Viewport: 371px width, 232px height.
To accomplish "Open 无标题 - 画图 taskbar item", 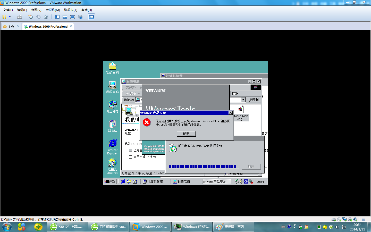I will (x=233, y=227).
